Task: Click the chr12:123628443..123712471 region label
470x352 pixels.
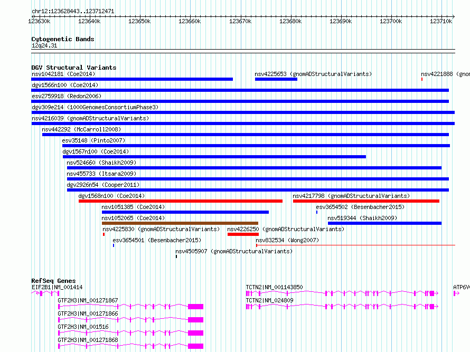Action: point(73,12)
